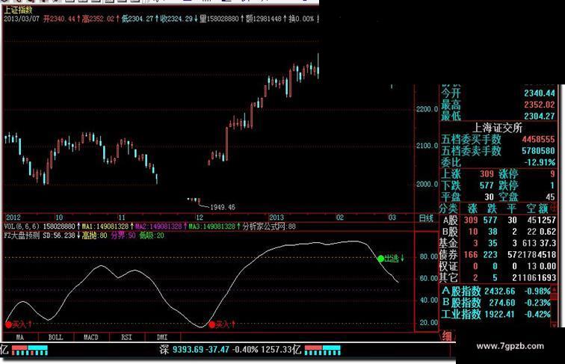Screen dimensions: 565x364
Task: Click the red-cyan ratio bar right of 1257.33亿
Action: tap(323, 350)
